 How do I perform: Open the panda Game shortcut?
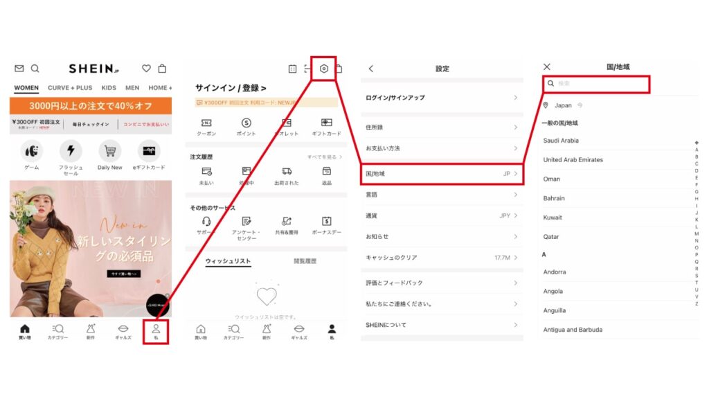[x=32, y=151]
